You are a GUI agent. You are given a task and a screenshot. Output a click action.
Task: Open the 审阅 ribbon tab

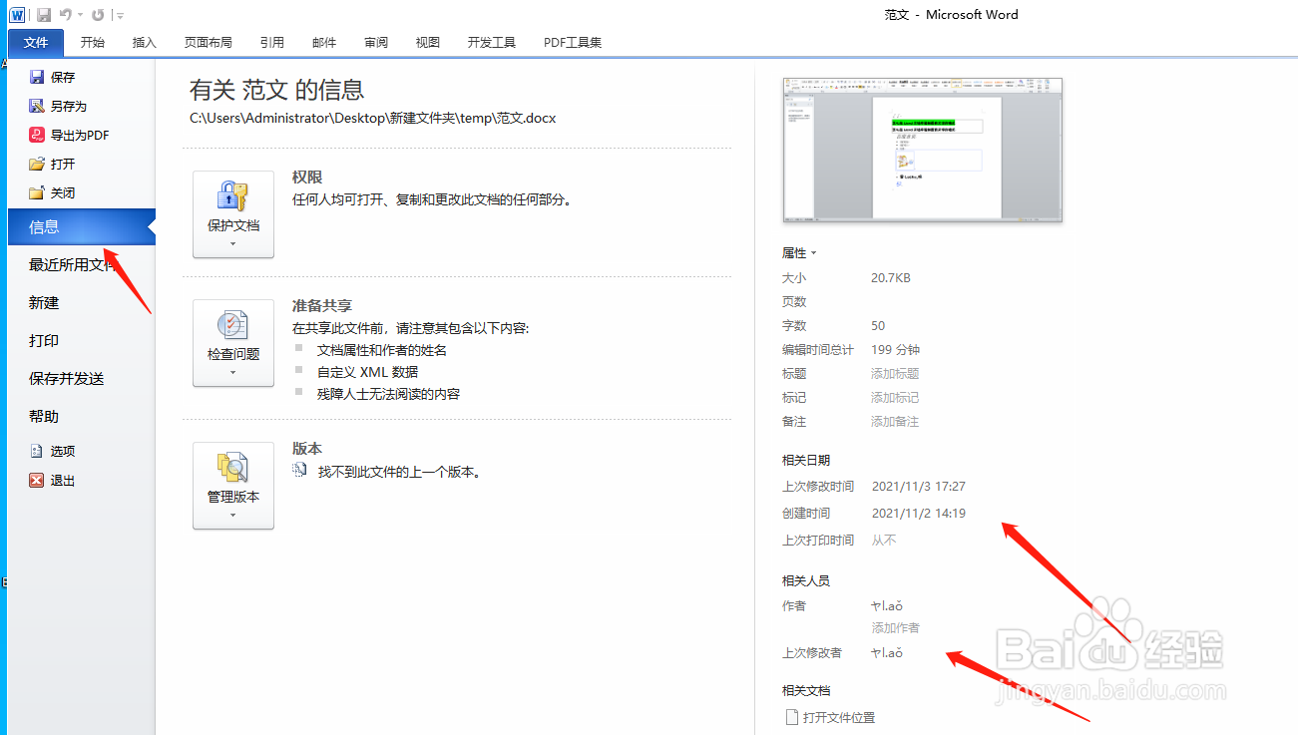point(376,43)
